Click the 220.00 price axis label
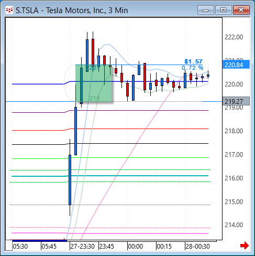Image resolution: width=255 pixels, height=256 pixels. (x=234, y=84)
